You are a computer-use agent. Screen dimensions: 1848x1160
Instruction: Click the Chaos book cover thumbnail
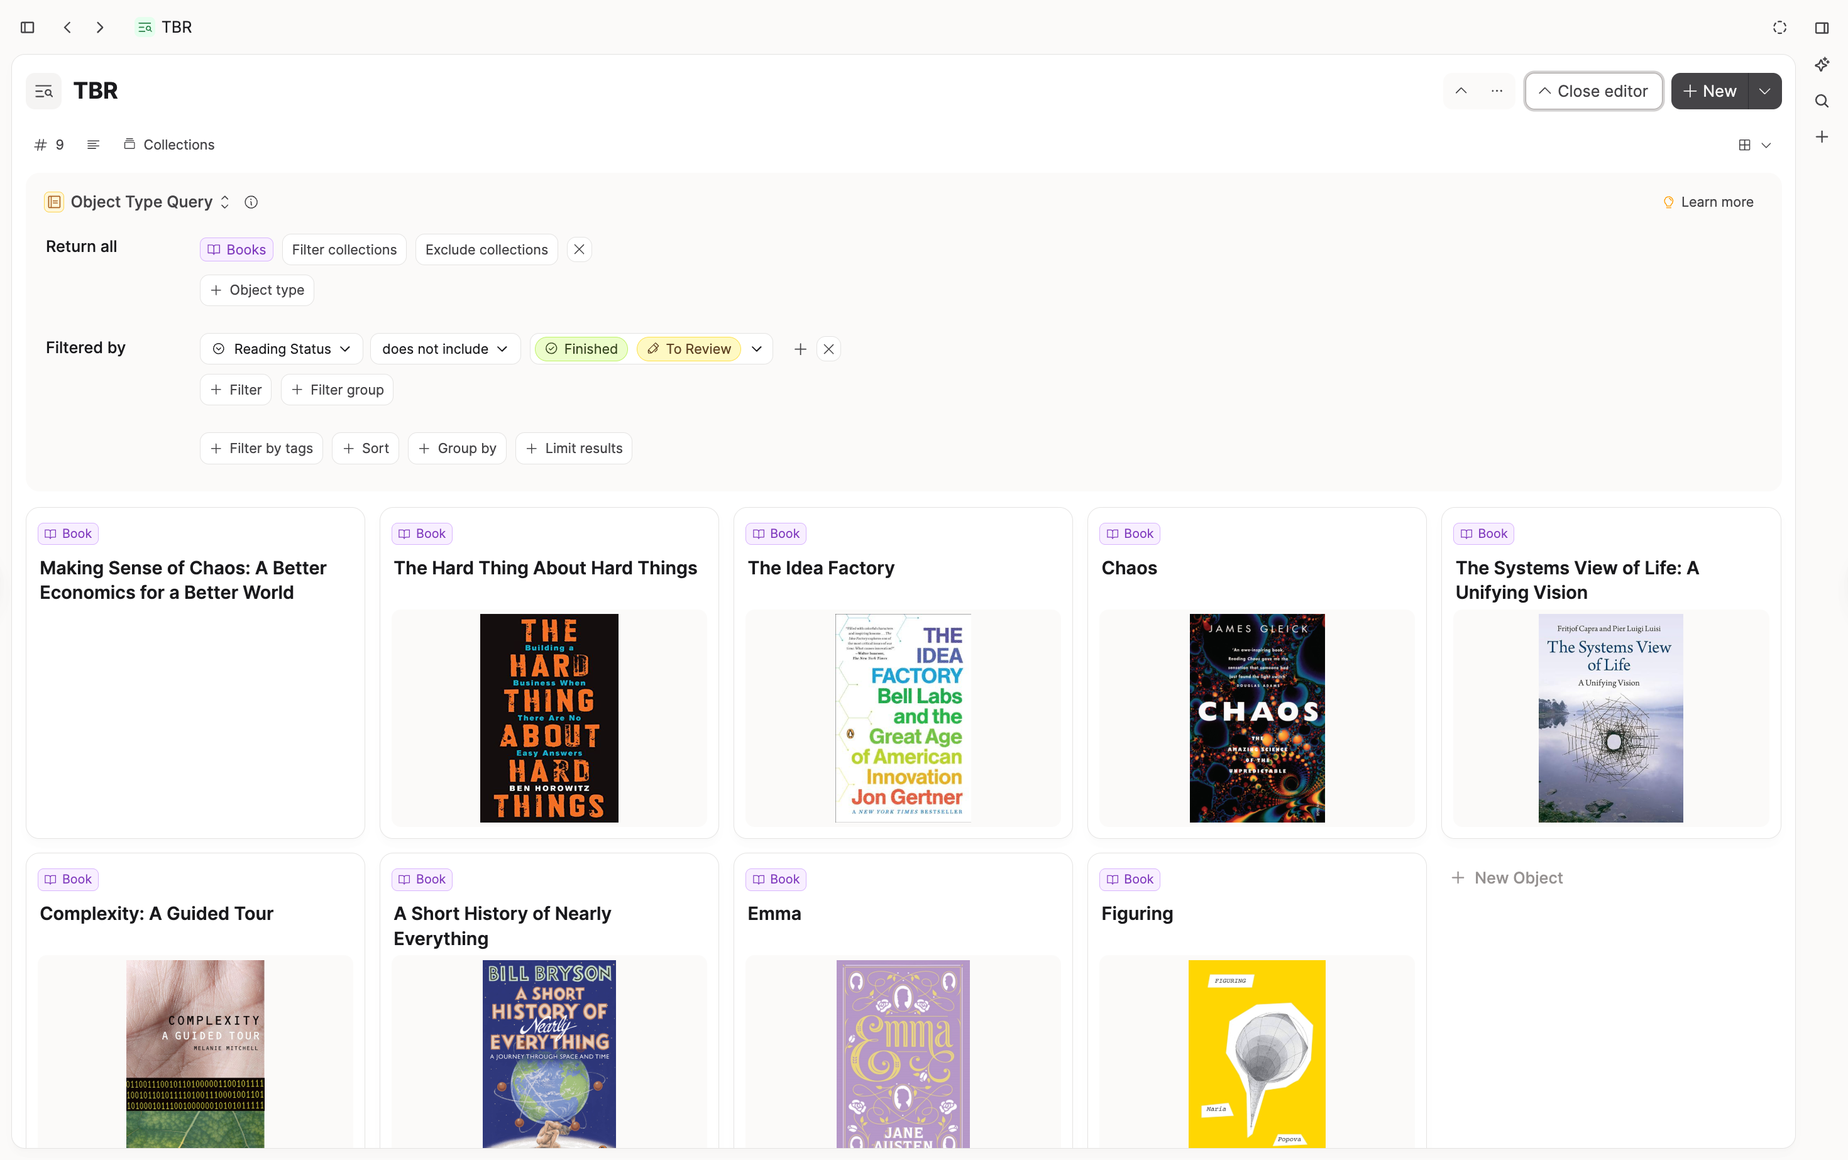coord(1257,718)
